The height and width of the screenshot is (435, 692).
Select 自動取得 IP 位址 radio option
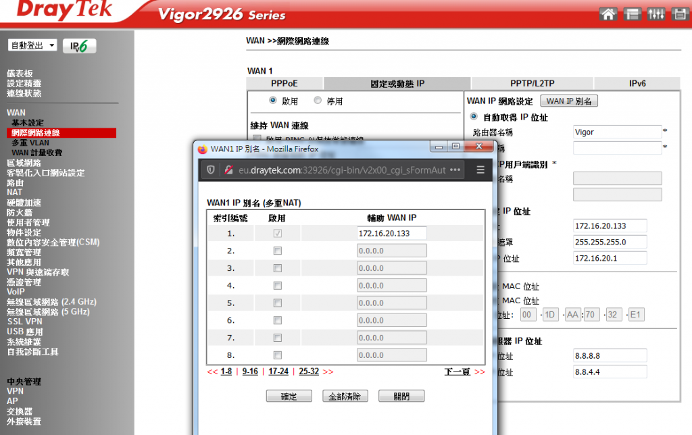pos(474,116)
